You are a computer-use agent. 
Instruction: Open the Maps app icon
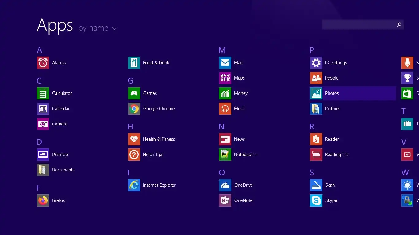[x=225, y=78]
